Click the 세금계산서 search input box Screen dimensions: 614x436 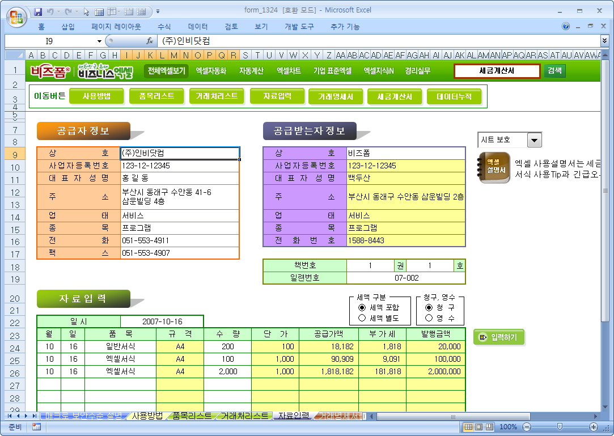pyautogui.click(x=497, y=71)
